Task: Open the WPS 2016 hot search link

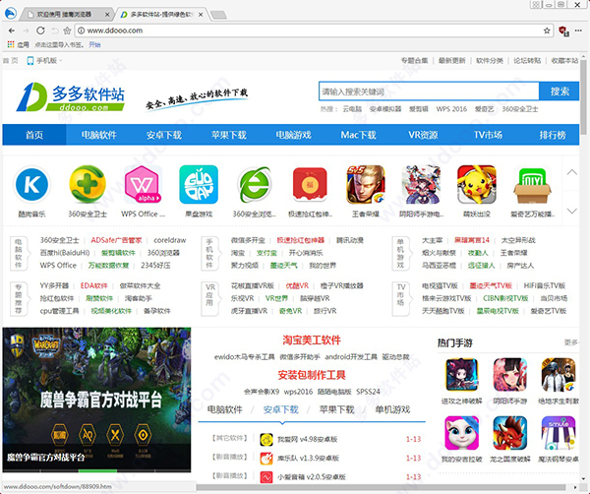Action: 451,109
